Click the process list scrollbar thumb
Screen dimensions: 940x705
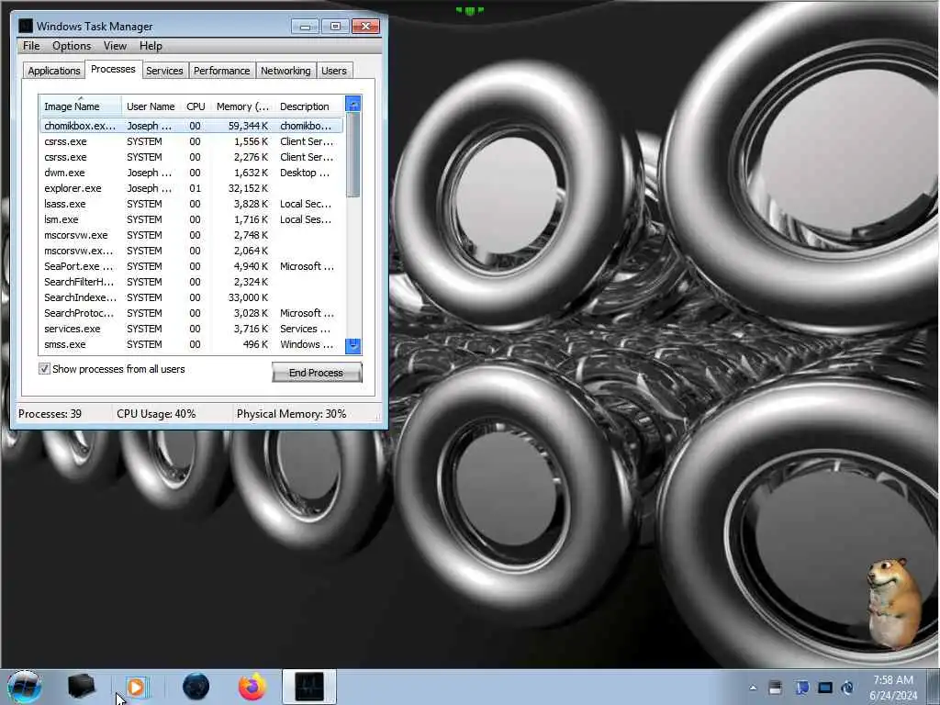353,155
